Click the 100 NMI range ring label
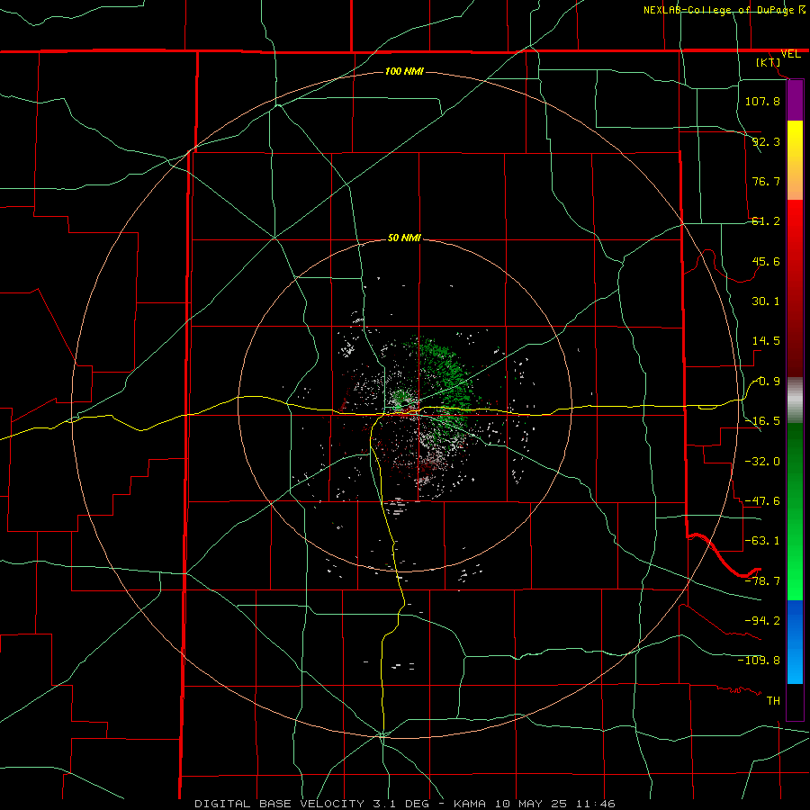This screenshot has height=810, width=810. pyautogui.click(x=404, y=71)
